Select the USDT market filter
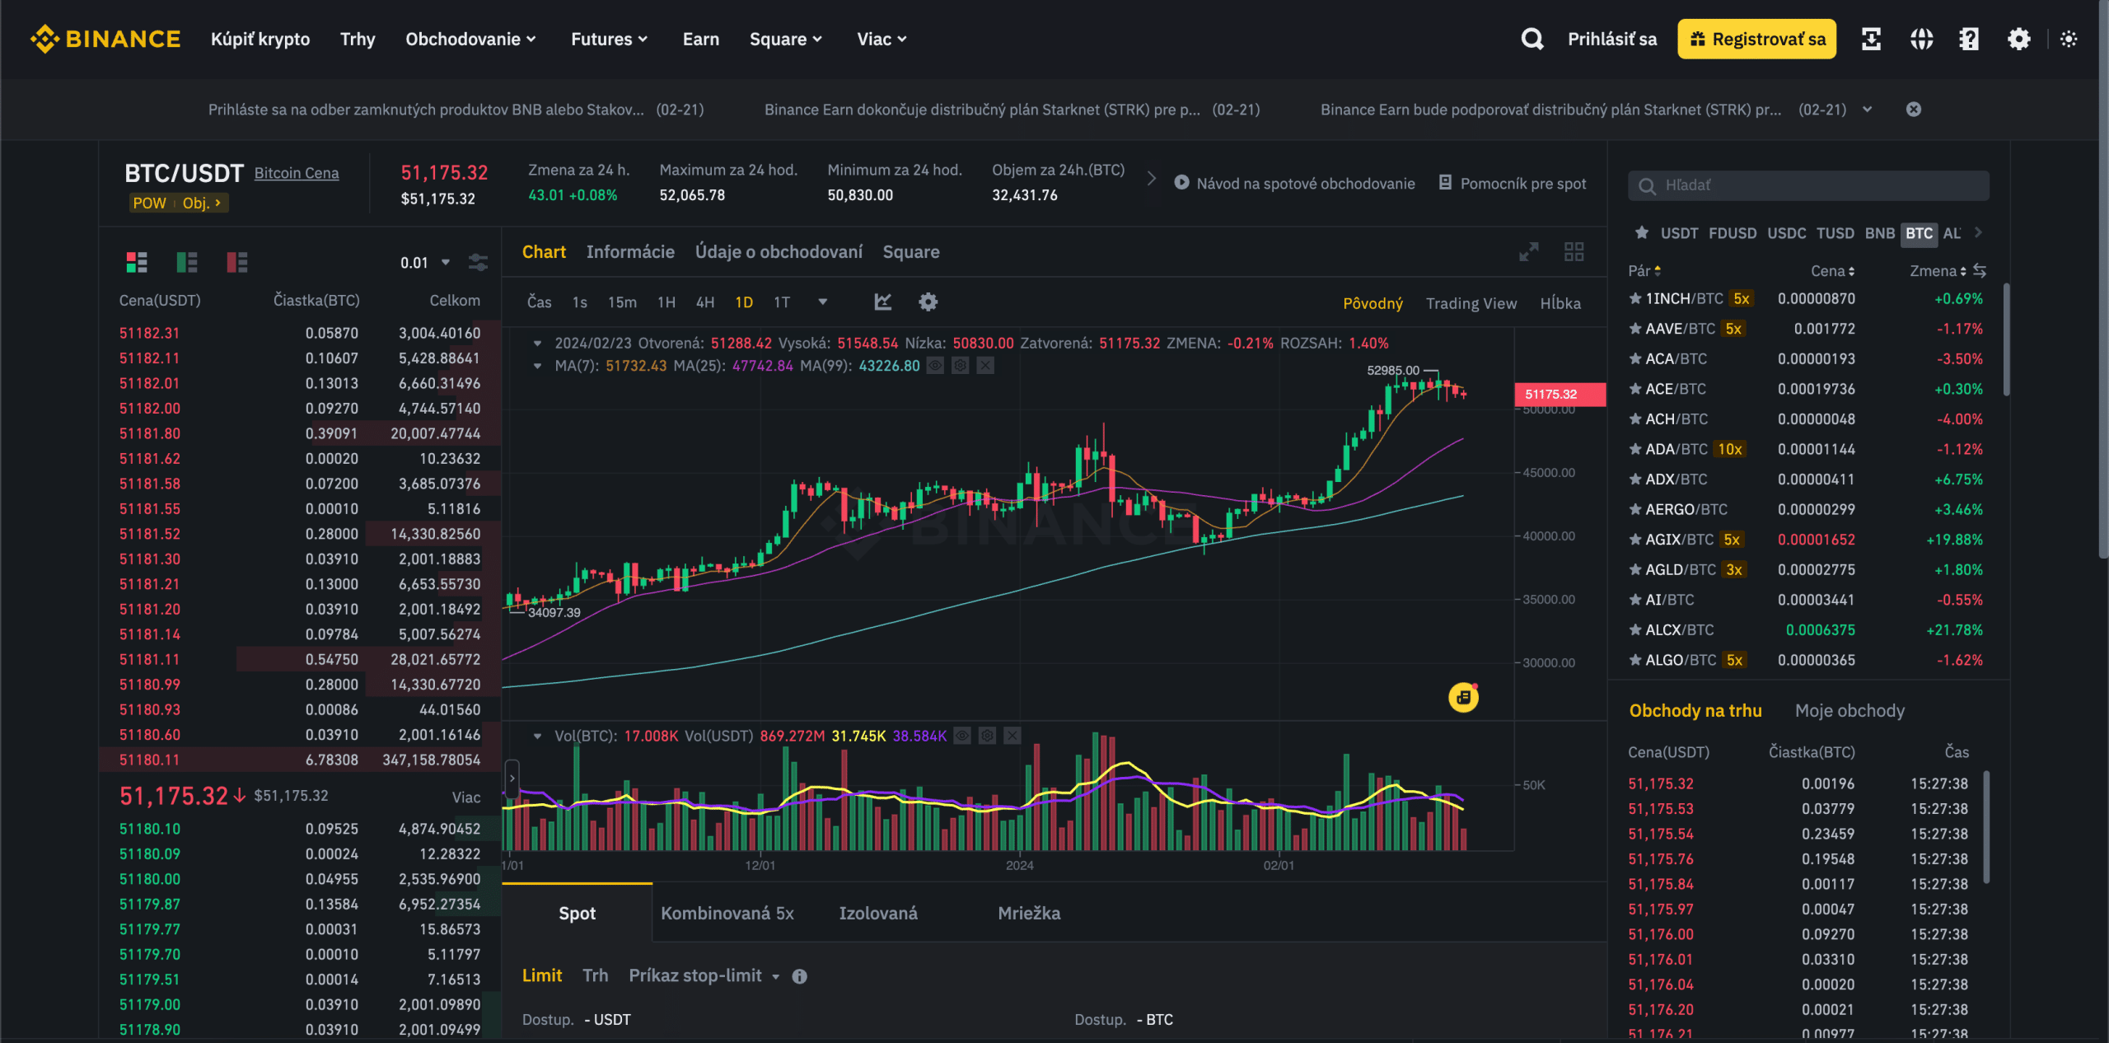The height and width of the screenshot is (1043, 2109). pos(1679,233)
